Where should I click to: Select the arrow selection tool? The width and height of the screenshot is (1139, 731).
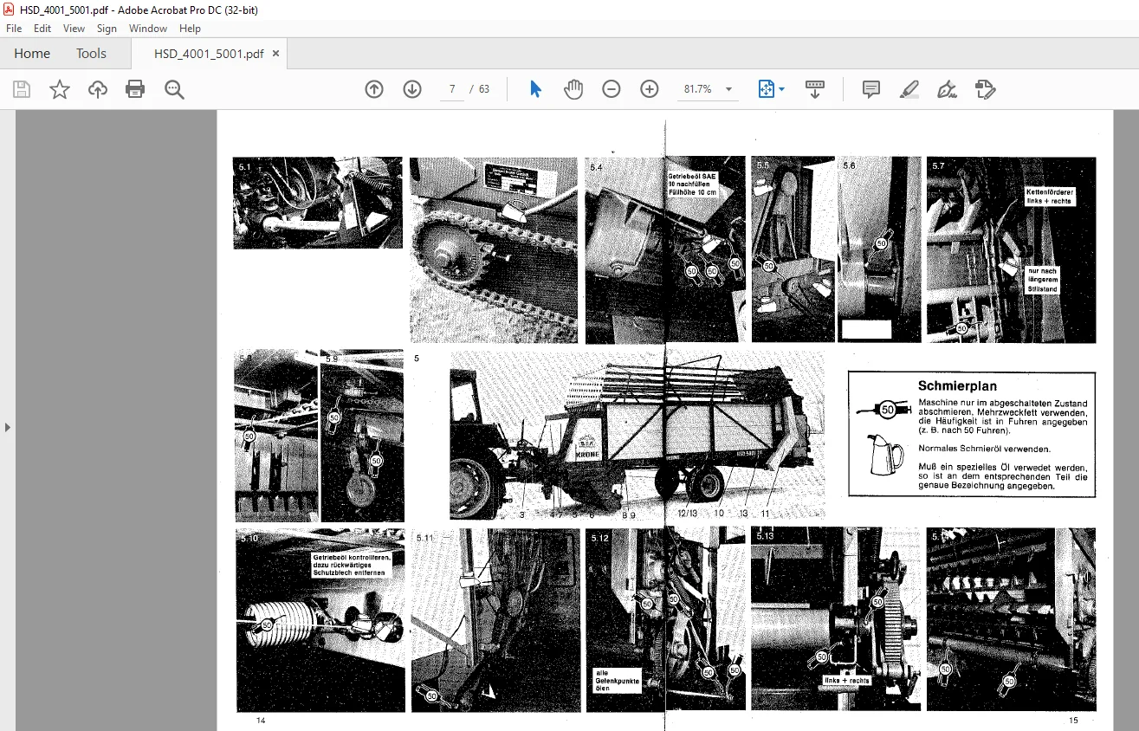(x=535, y=89)
